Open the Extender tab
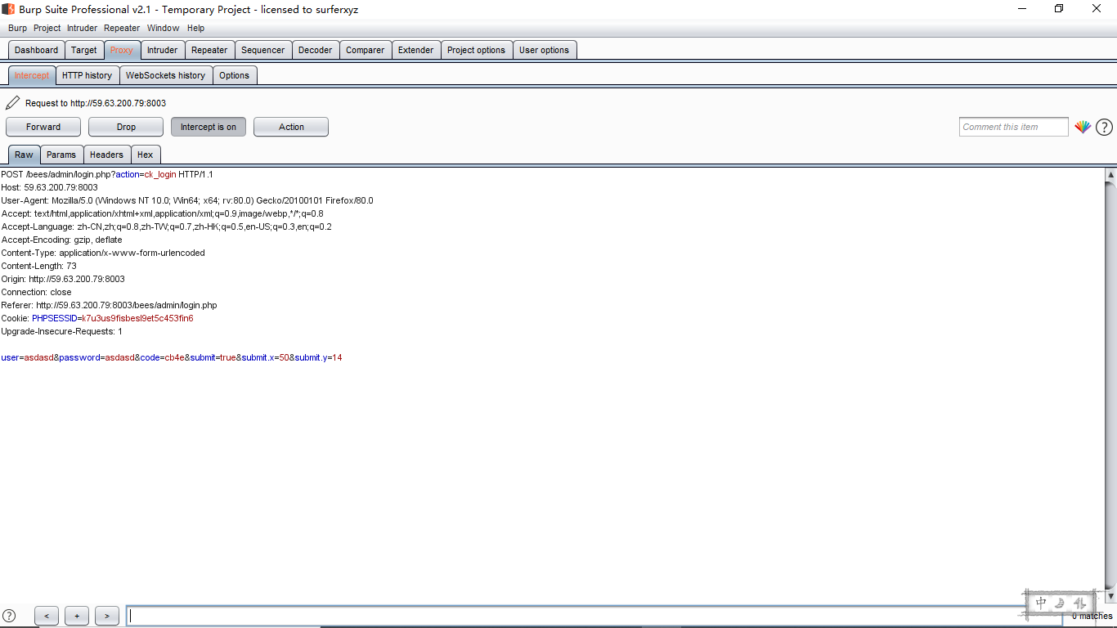Screen dimensions: 1117x628 pos(415,50)
